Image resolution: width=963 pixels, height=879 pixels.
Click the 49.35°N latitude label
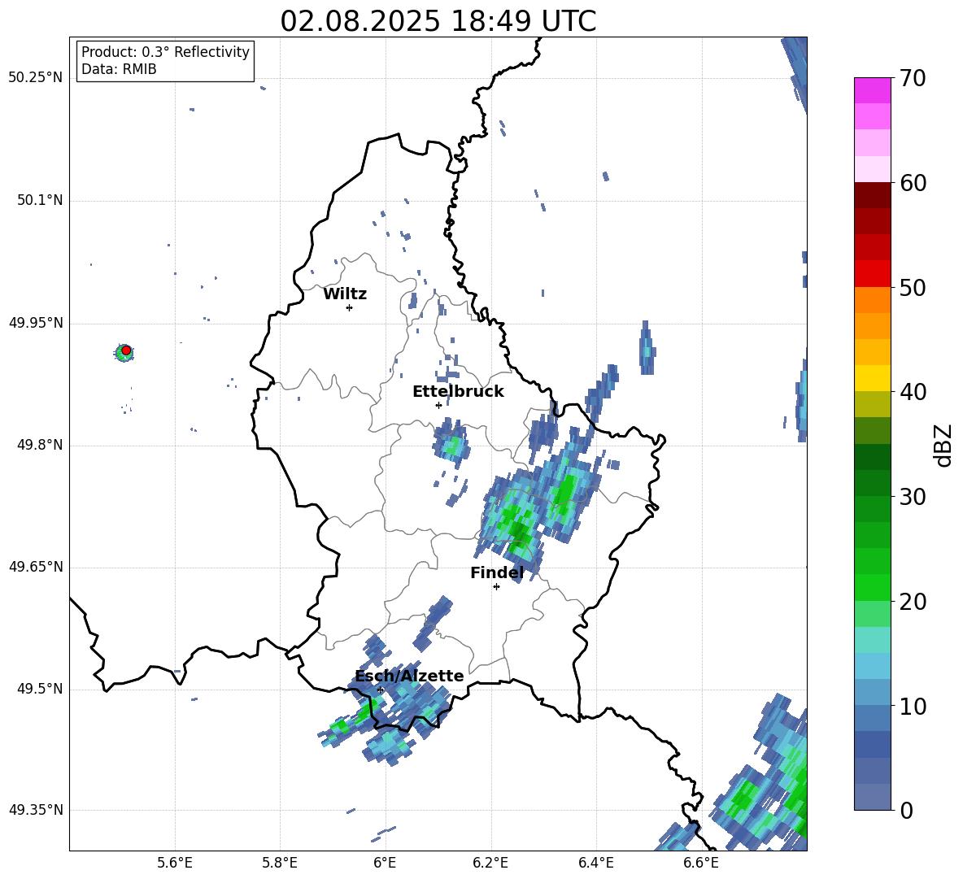click(x=36, y=810)
